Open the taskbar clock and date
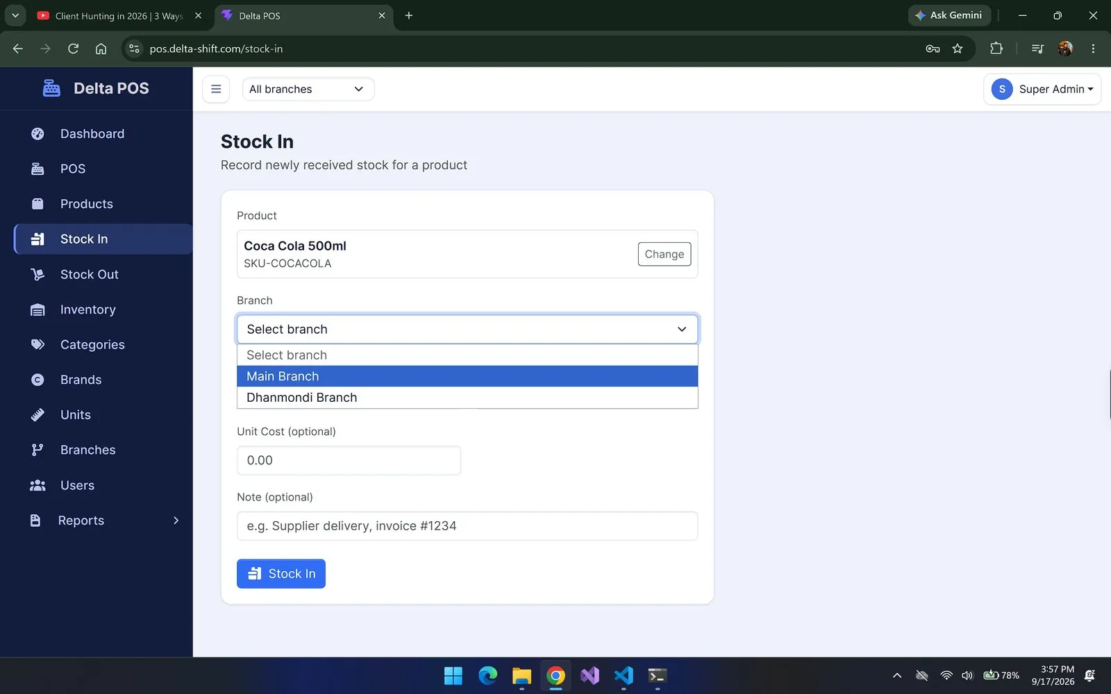1111x694 pixels. pyautogui.click(x=1053, y=675)
